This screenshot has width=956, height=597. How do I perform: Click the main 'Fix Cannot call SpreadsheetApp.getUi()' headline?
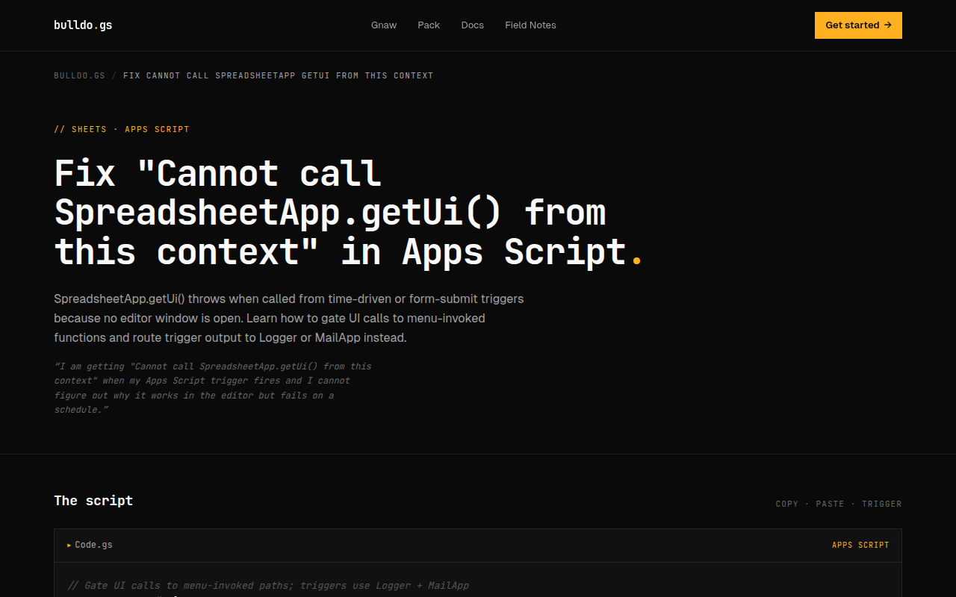point(348,213)
